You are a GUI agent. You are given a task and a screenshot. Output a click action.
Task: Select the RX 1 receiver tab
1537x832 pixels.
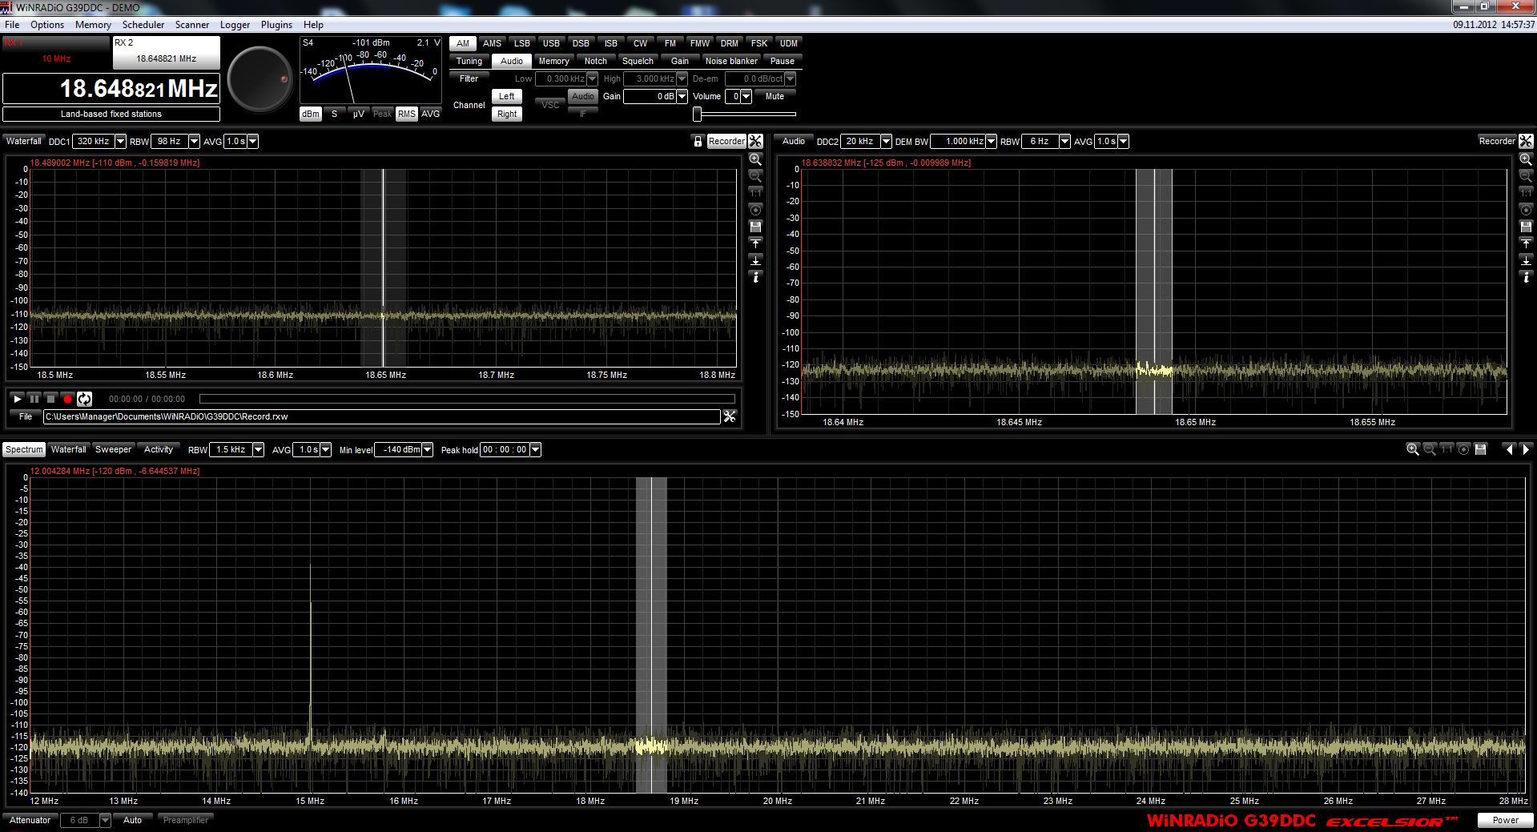[55, 51]
